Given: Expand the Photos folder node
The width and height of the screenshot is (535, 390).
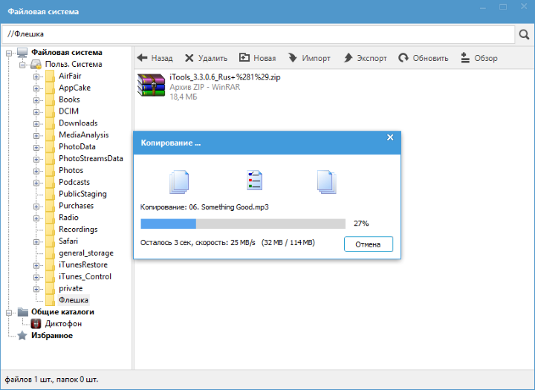Looking at the screenshot, I should [36, 171].
